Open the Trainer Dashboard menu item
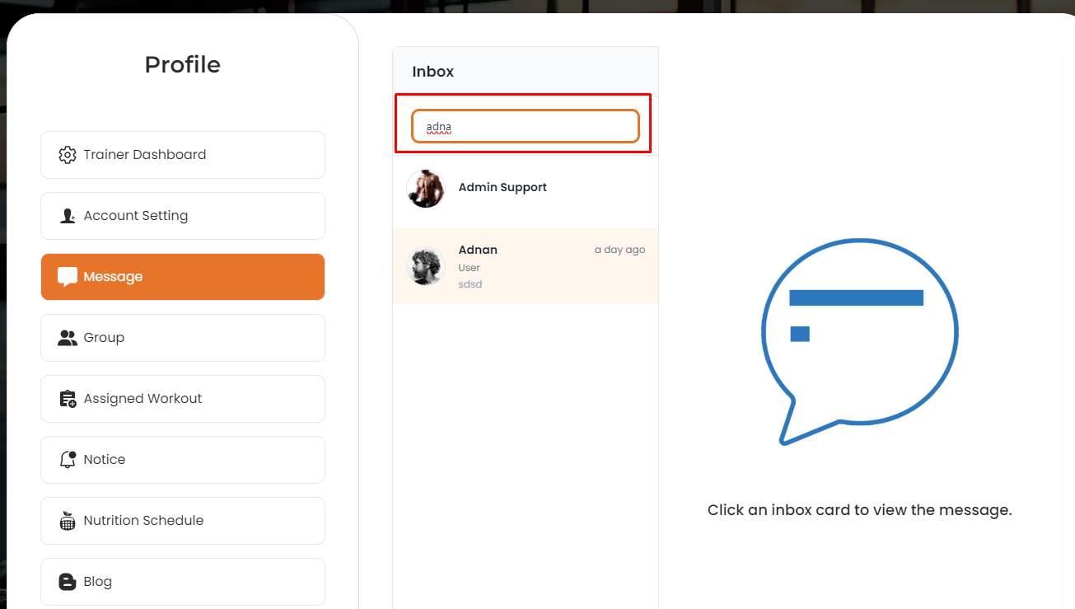This screenshot has width=1075, height=609. (x=182, y=155)
